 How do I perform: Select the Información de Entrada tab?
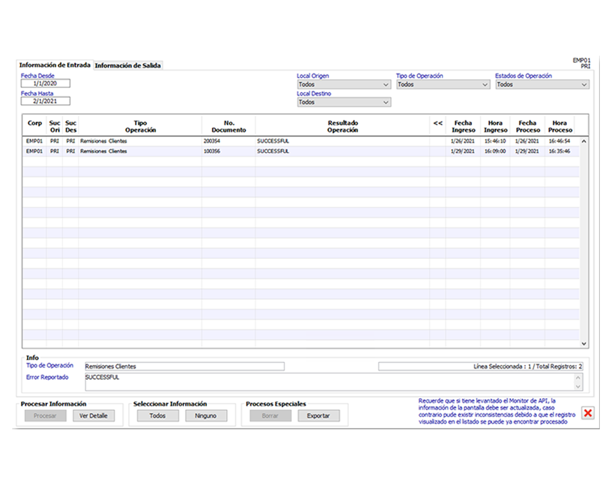pyautogui.click(x=55, y=65)
